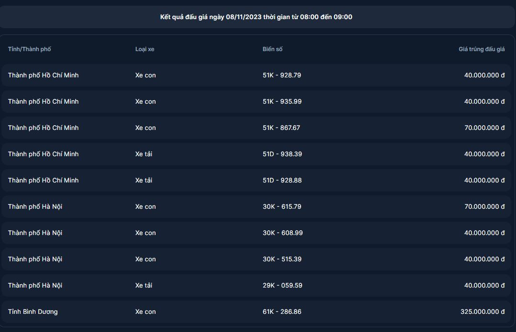This screenshot has width=516, height=332.
Task: Select plate 51D - 928.88
Action: pyautogui.click(x=282, y=181)
